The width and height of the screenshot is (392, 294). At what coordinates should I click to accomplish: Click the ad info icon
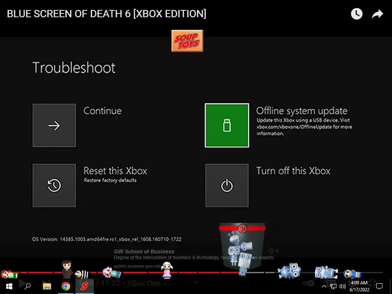click(271, 251)
